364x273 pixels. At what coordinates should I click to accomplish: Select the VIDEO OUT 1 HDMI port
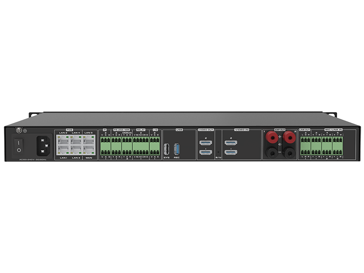pyautogui.click(x=206, y=152)
